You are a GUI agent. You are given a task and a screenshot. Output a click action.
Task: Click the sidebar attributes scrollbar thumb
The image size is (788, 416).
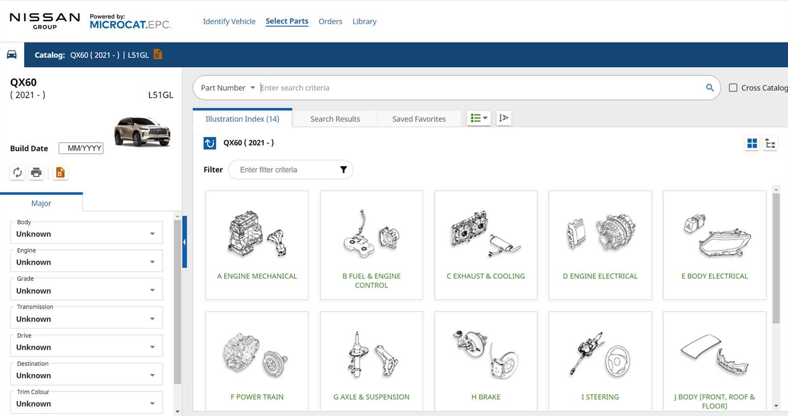178,302
